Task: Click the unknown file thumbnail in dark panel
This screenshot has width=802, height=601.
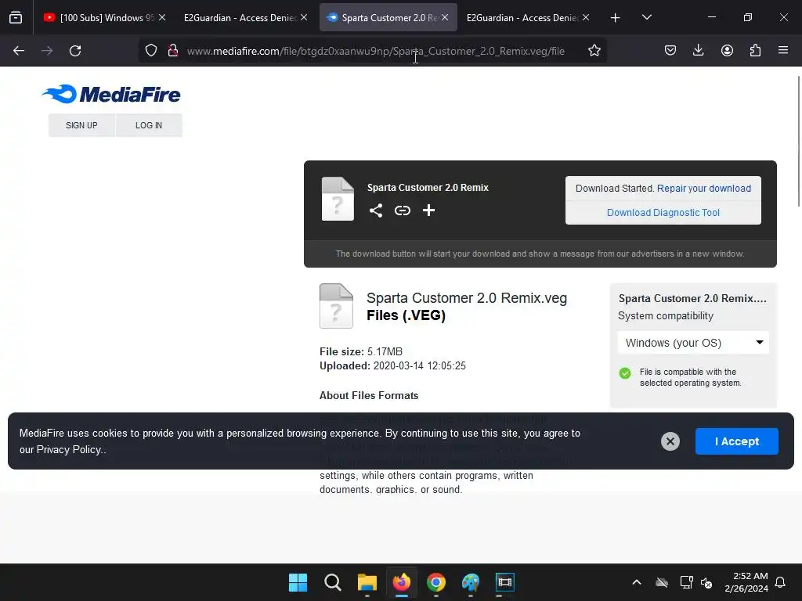Action: [338, 199]
